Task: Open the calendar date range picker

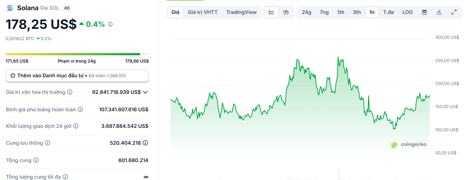Action: point(424,12)
